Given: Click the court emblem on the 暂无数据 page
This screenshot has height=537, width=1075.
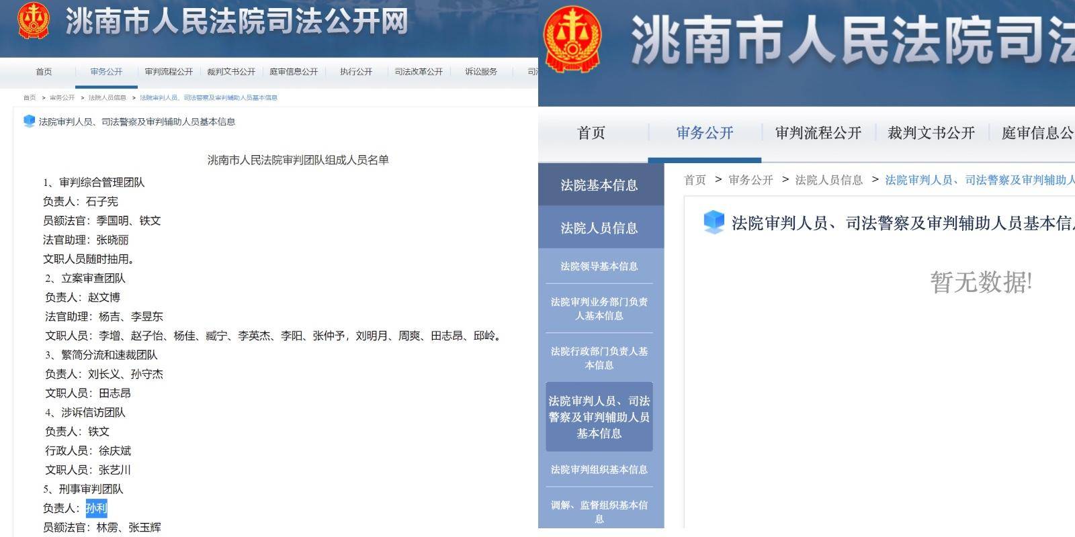Looking at the screenshot, I should click(572, 38).
